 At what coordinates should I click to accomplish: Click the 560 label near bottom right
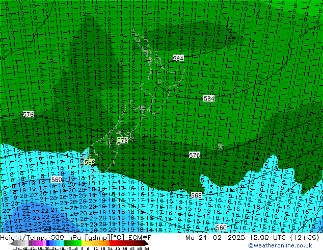click(221, 228)
